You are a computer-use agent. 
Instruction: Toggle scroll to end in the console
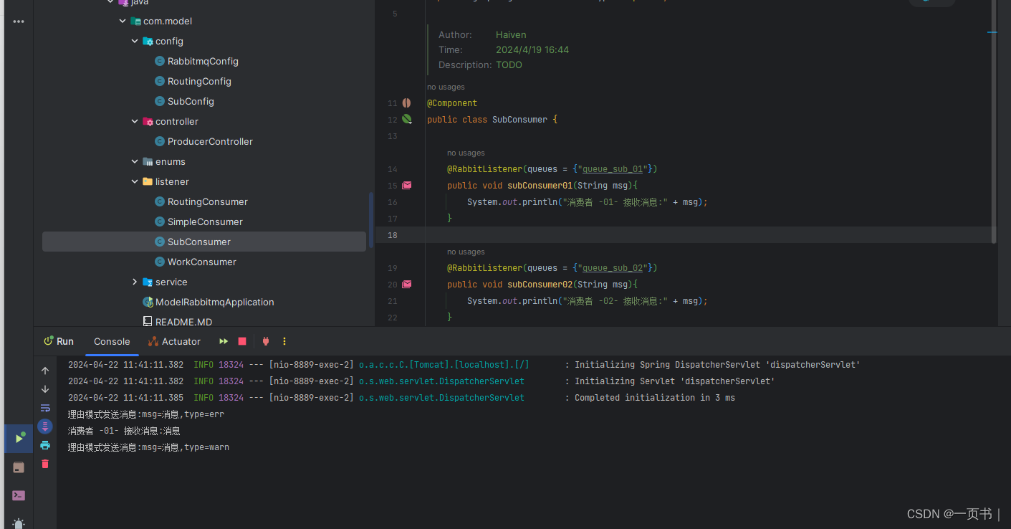click(45, 426)
